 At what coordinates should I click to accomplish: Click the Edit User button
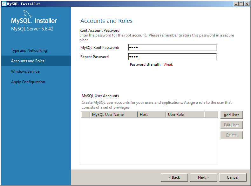click(x=232, y=125)
